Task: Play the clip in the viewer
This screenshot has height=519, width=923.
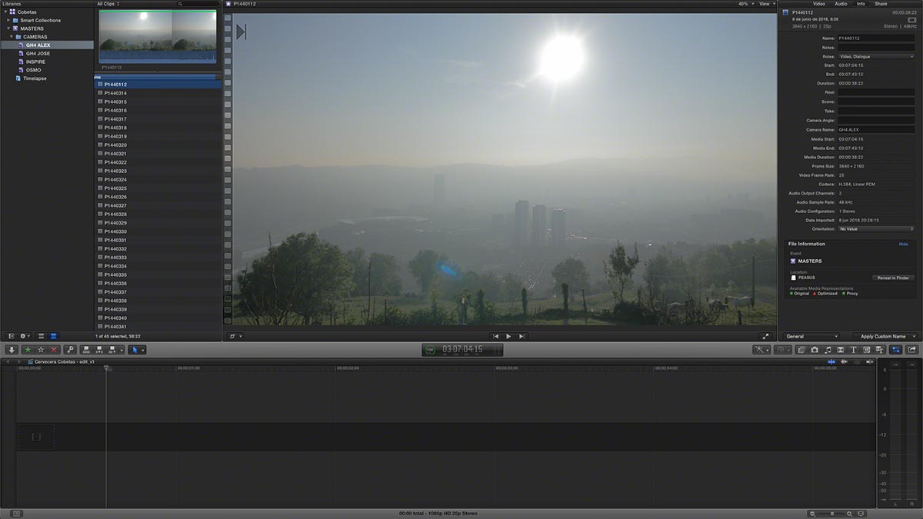Action: (508, 336)
